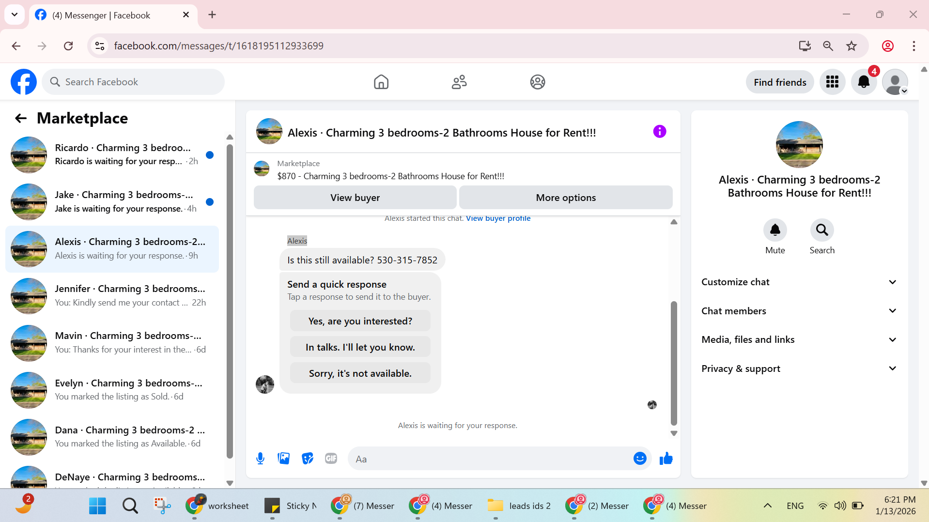Screen dimensions: 929x522
Task: Go back from Marketplace with arrow
Action: tap(20, 118)
